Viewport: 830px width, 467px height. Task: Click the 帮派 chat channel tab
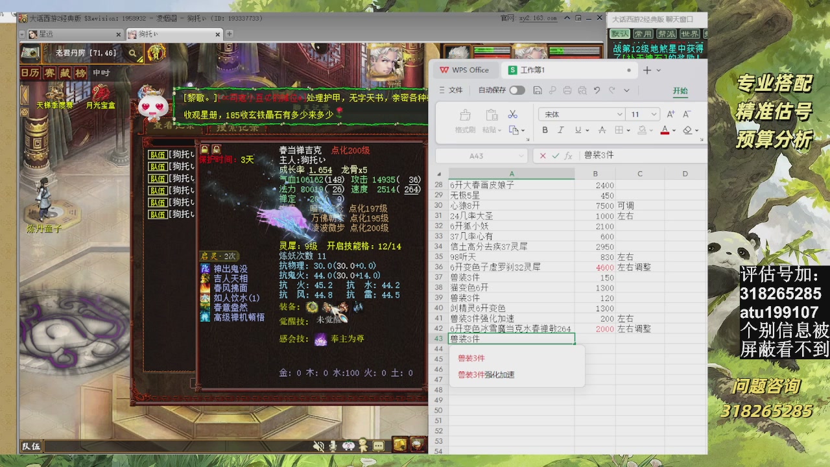point(667,34)
